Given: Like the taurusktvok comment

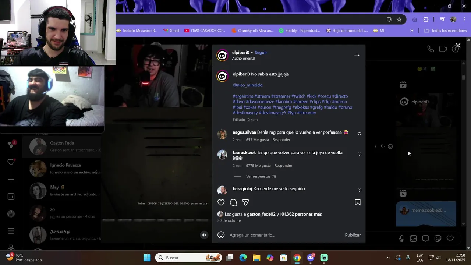Looking at the screenshot, I should pos(360,154).
